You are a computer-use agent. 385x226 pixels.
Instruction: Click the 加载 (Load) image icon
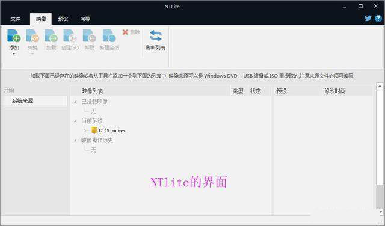pos(51,36)
